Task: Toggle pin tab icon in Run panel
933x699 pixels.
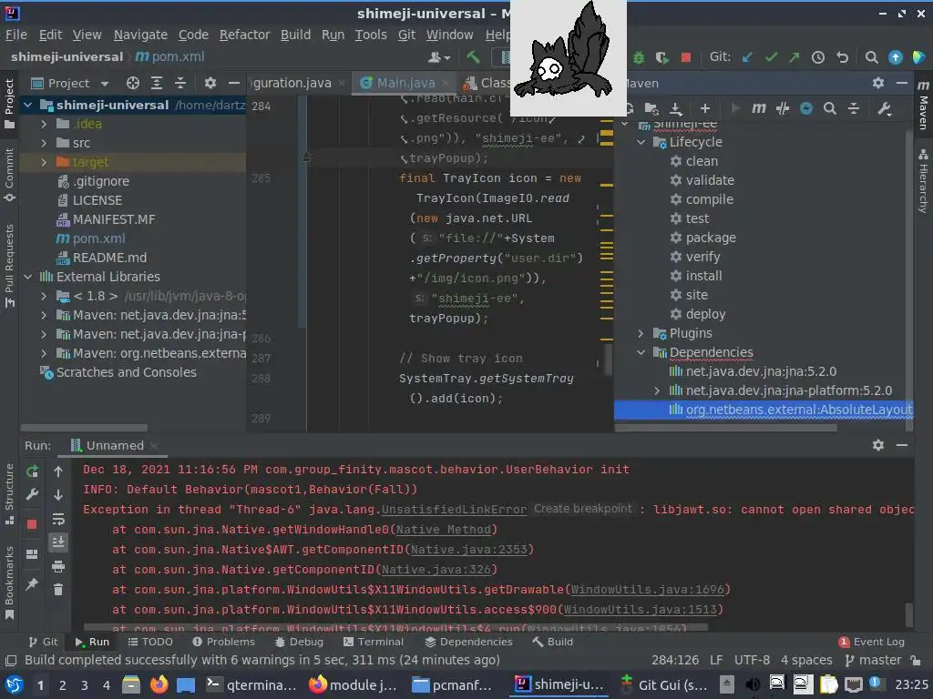Action: click(32, 584)
